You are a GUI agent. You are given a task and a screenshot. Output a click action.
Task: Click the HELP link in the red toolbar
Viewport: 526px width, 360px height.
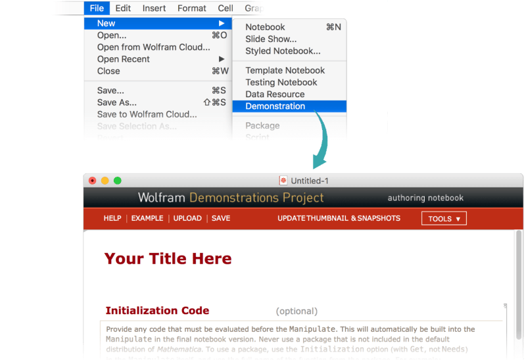click(x=112, y=218)
